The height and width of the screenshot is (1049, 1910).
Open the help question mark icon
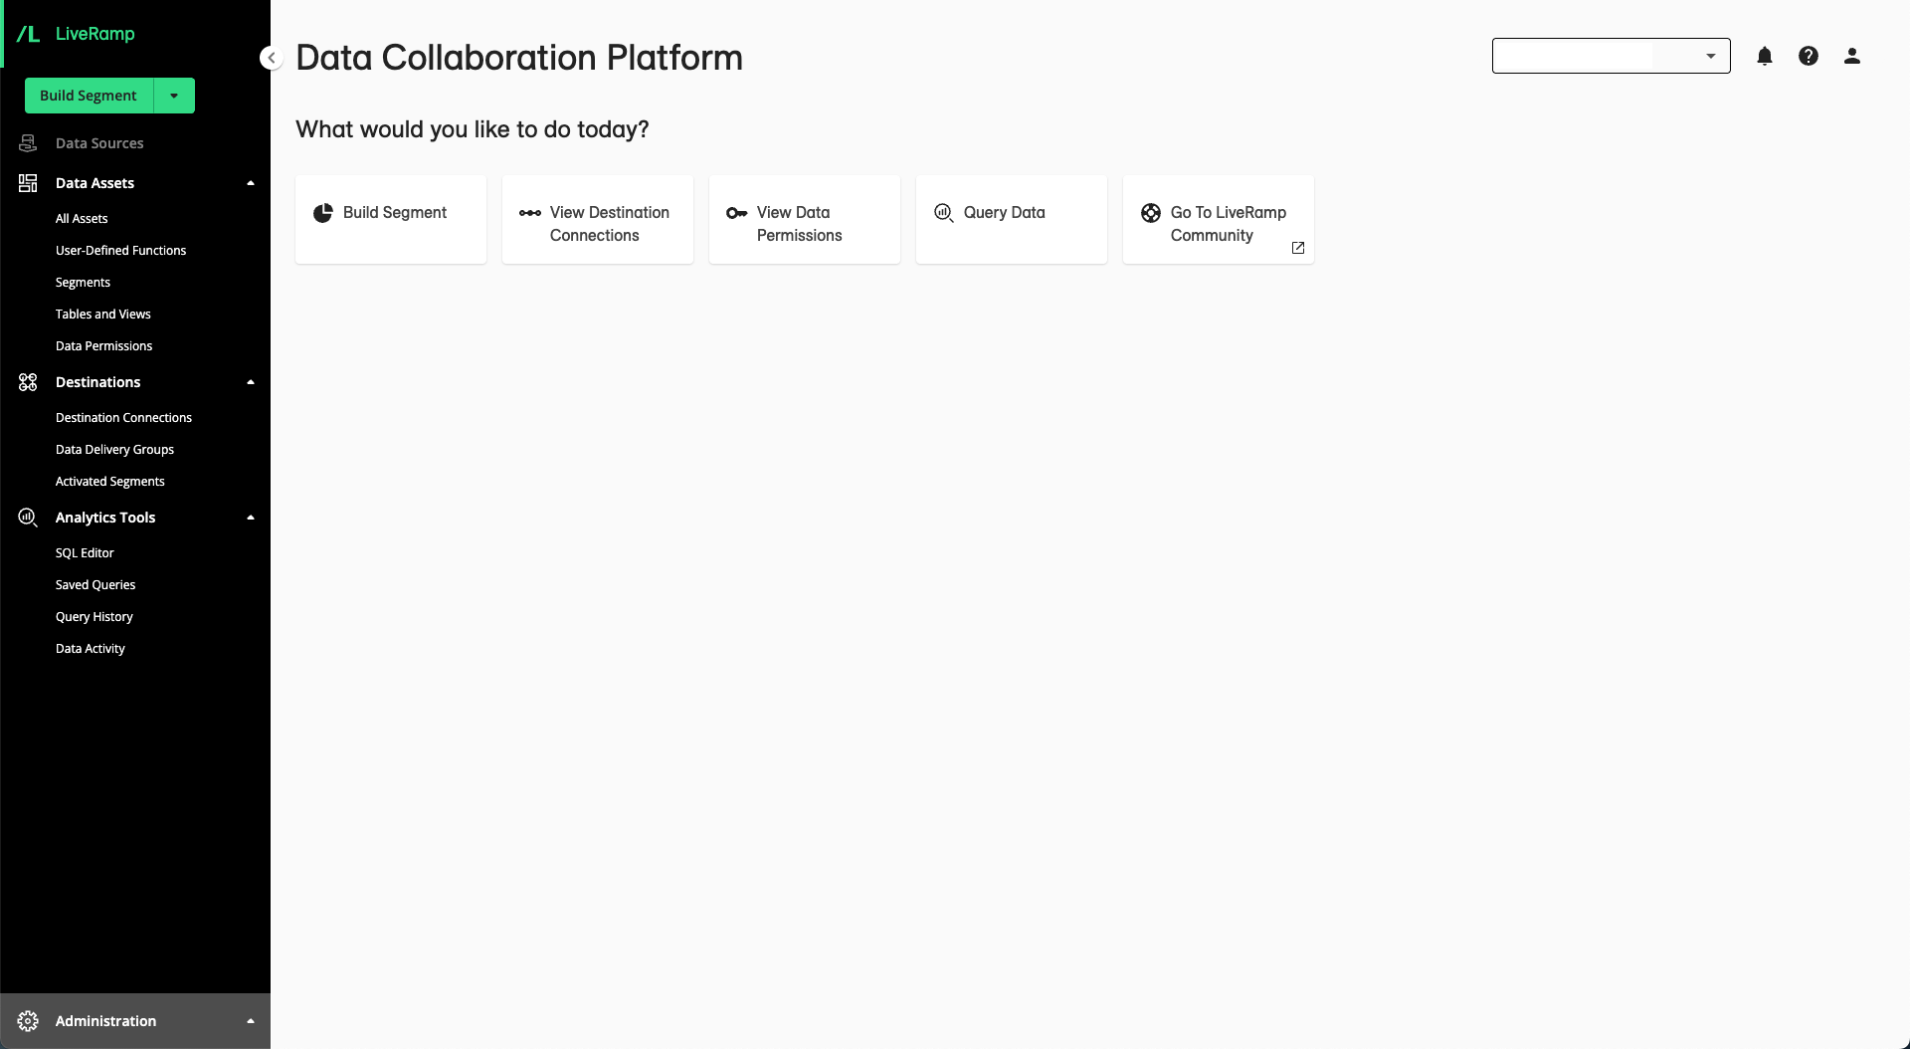point(1809,57)
